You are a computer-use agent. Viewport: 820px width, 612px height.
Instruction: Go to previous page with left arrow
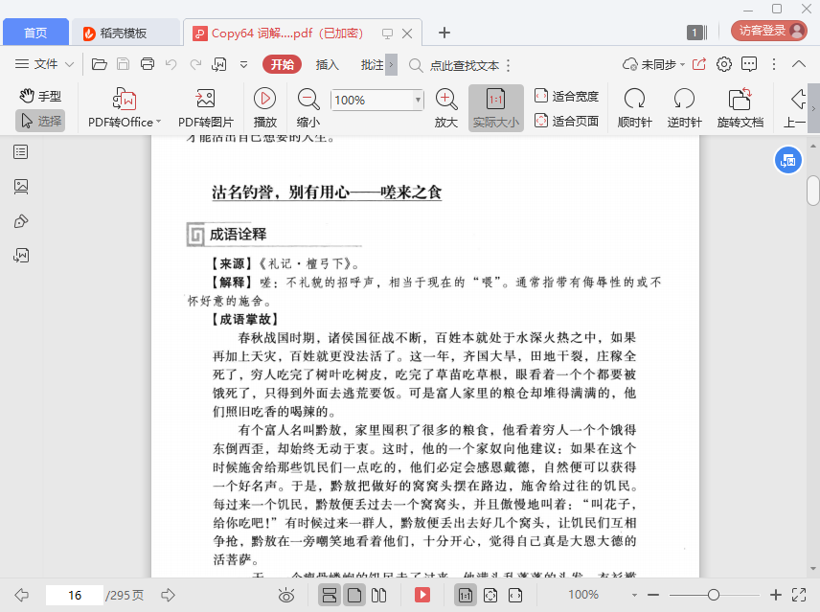point(21,595)
